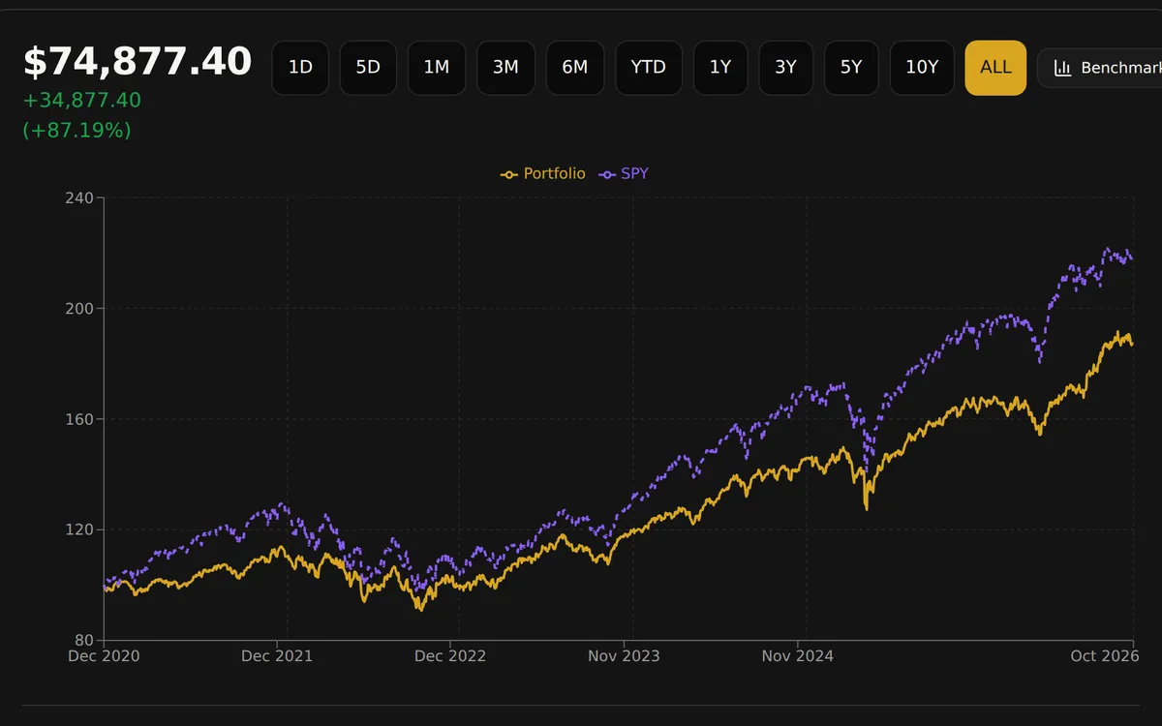Click the Dec 2020 axis label
The image size is (1162, 726).
105,656
